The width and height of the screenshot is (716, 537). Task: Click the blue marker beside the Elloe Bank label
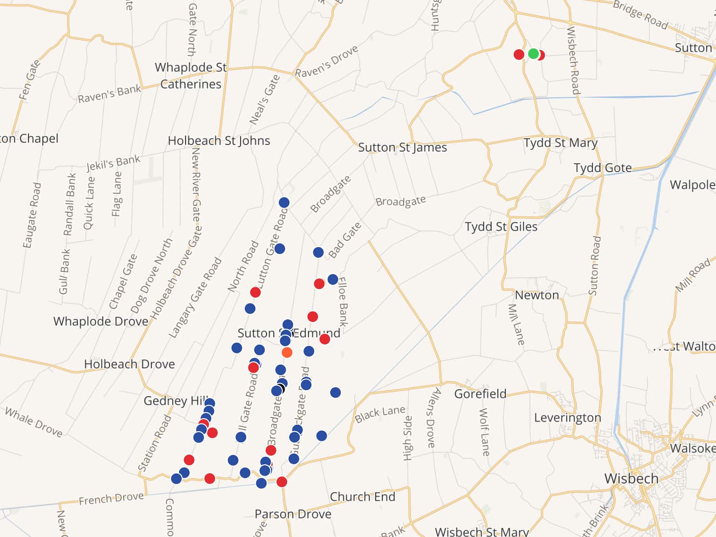pyautogui.click(x=333, y=279)
